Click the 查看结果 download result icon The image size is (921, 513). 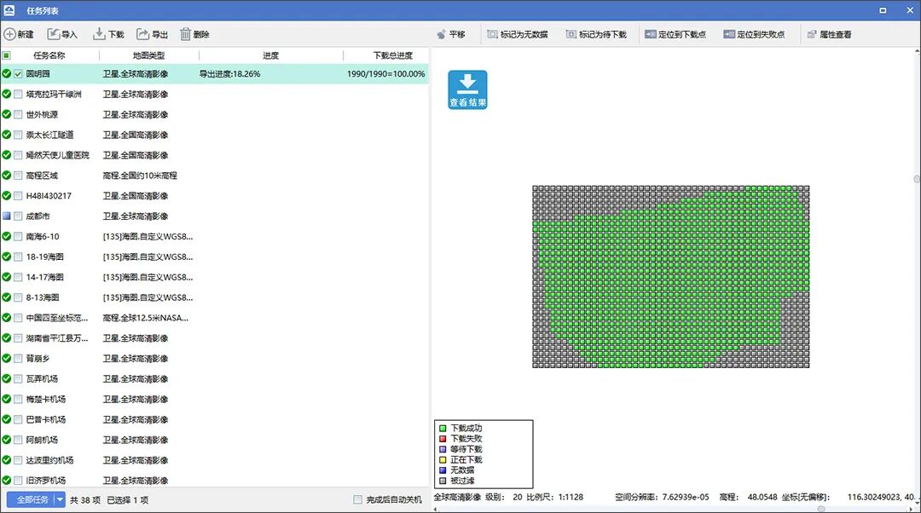click(x=467, y=89)
